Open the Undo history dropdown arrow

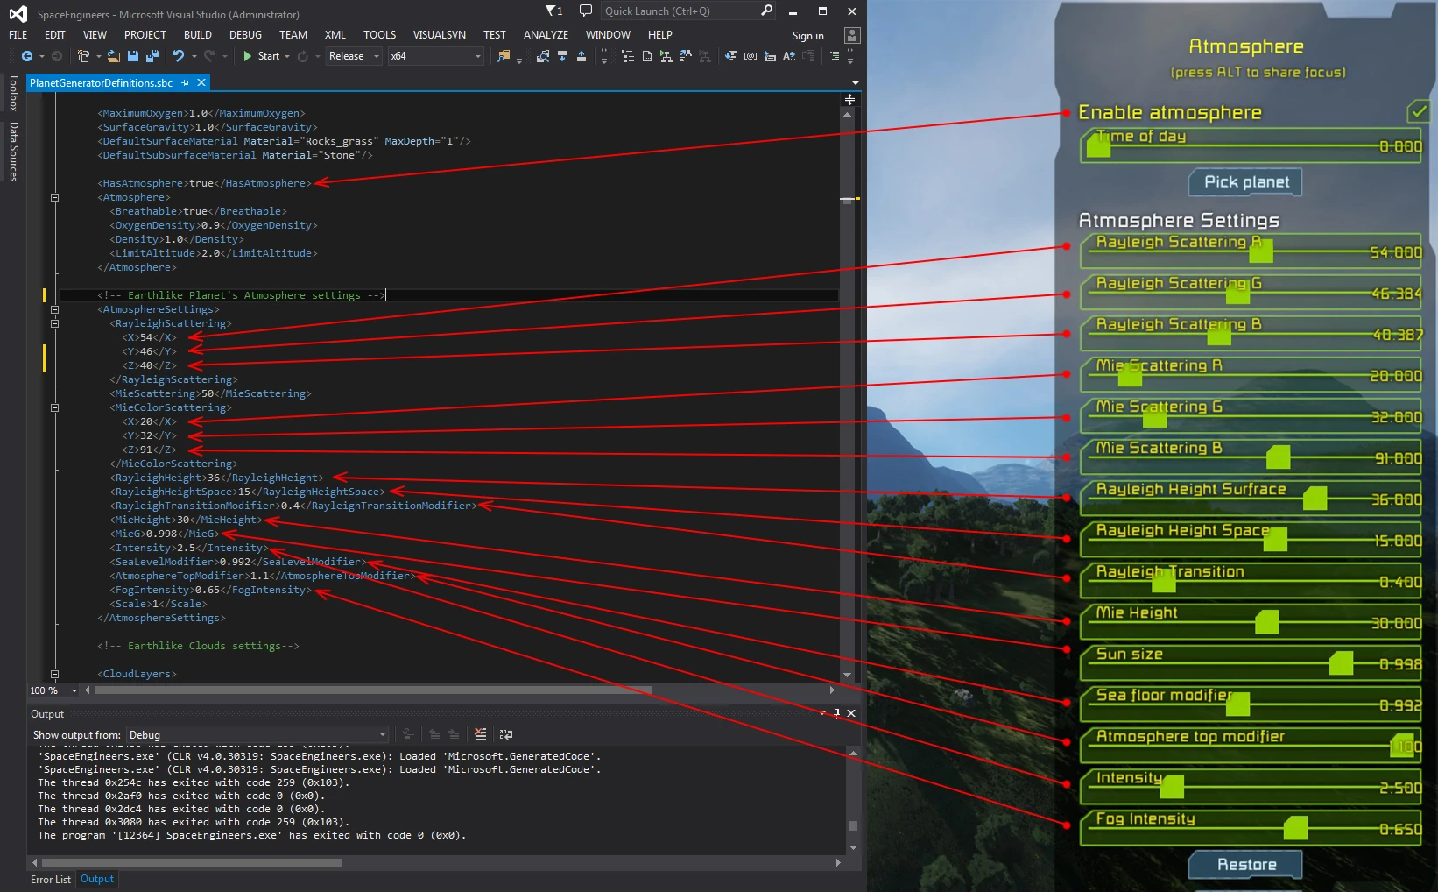tap(194, 56)
